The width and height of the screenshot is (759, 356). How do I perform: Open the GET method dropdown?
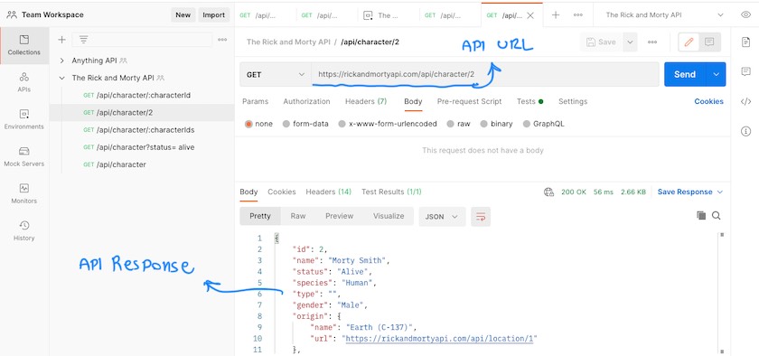[276, 75]
